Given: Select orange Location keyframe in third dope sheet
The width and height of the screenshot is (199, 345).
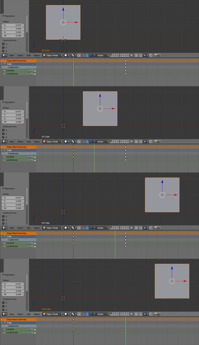Looking at the screenshot, I should pyautogui.click(x=73, y=243).
